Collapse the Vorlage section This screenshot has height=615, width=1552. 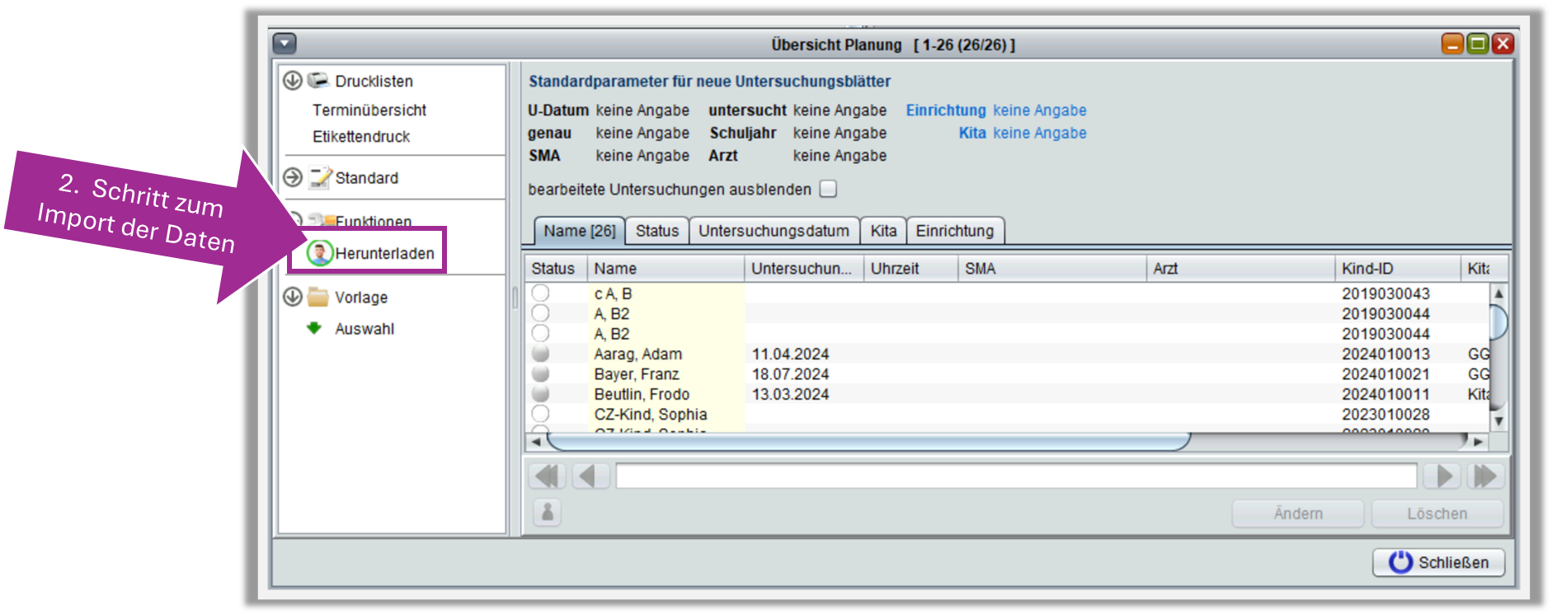[293, 297]
